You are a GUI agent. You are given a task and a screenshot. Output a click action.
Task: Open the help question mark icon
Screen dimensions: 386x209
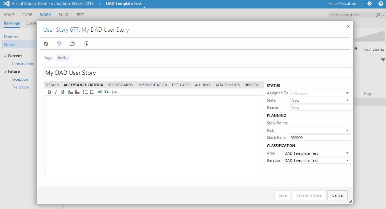point(380,4)
